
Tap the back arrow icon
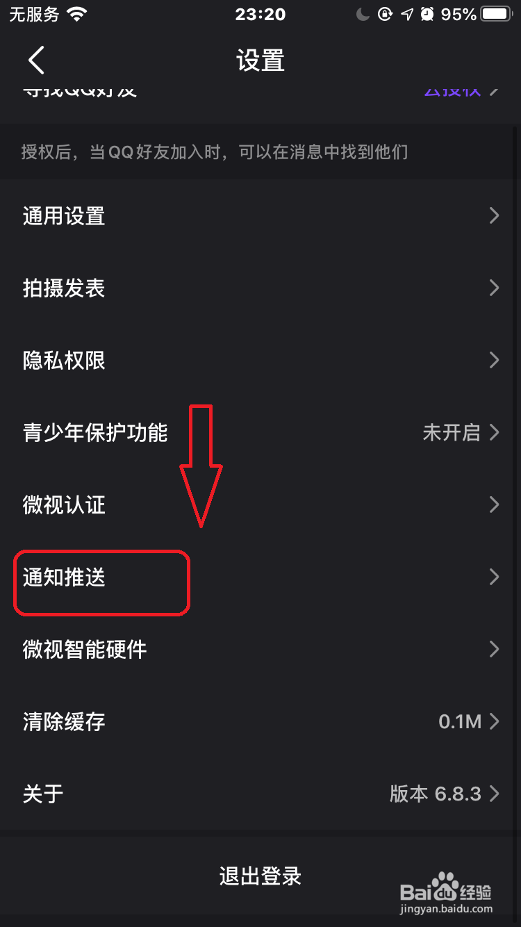pyautogui.click(x=36, y=60)
